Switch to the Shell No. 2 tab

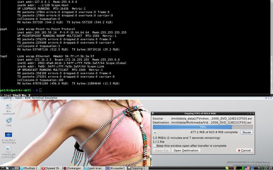point(21,95)
